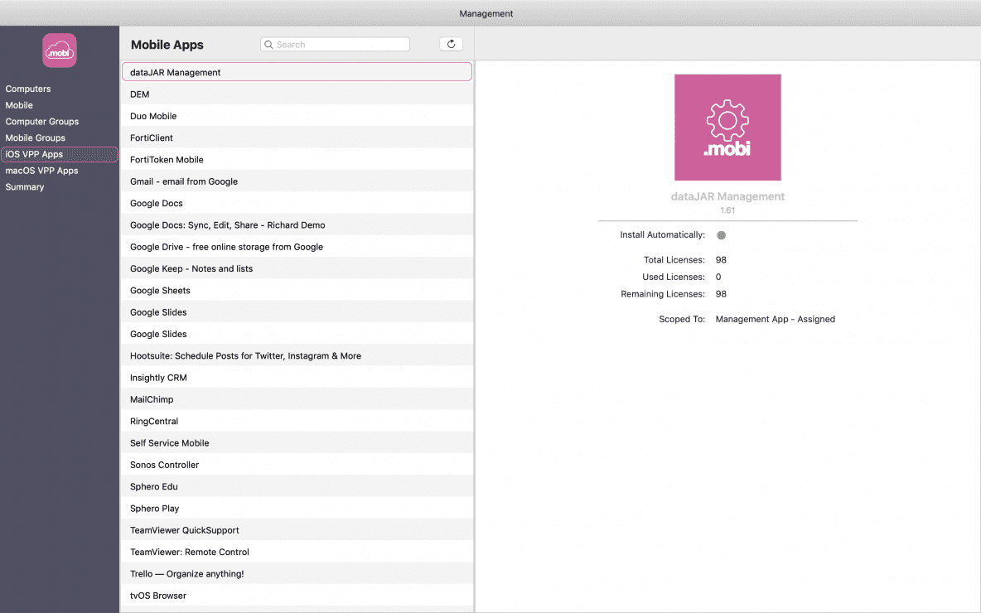Choose FortiClient in the Mobile Apps list
981x613 pixels.
pos(152,138)
